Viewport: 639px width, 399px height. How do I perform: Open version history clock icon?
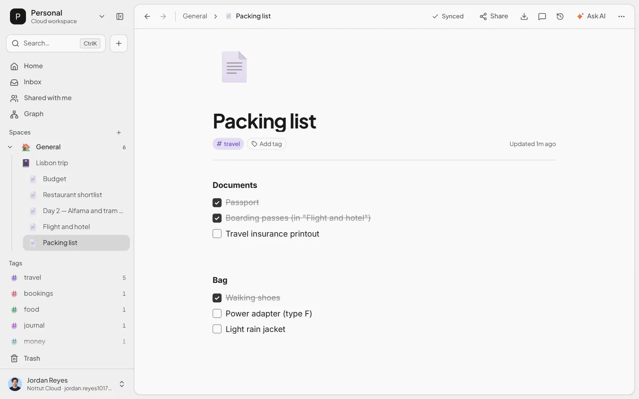pyautogui.click(x=560, y=16)
